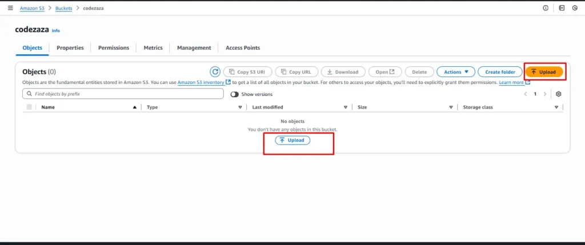Viewport: 585px width, 245px height.
Task: Click the Last modified column header
Action: [267, 107]
